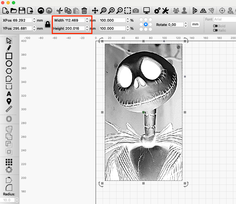Select the middle-left anchor radio button
236x204 pixels.
141,24
